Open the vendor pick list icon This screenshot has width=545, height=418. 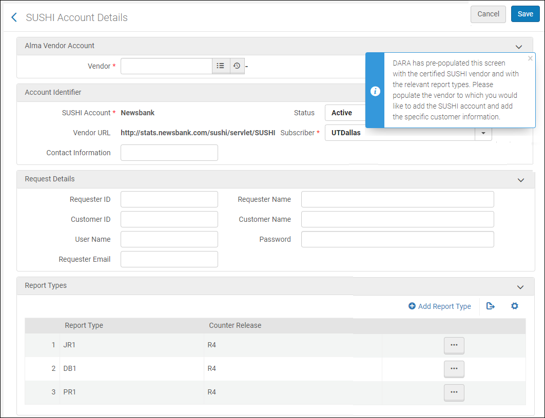pos(221,66)
